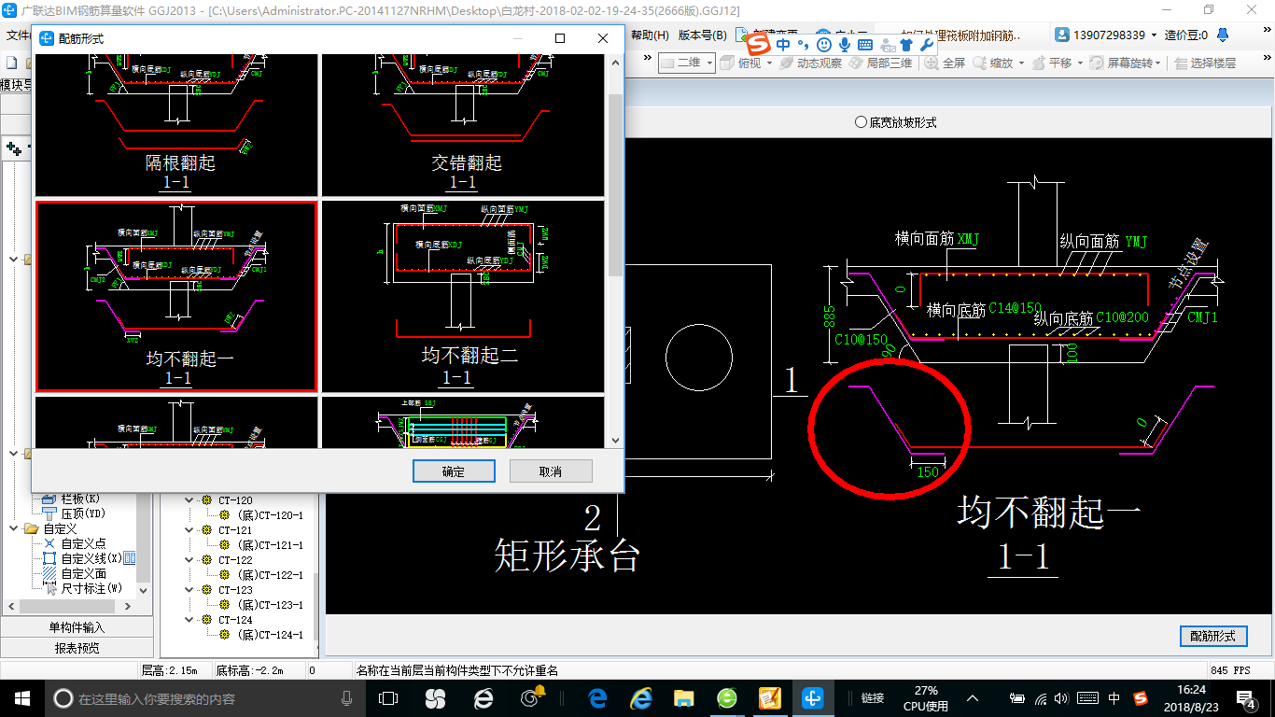Cancel the 配筋形式 dialog with 取消
Viewport: 1275px width, 717px height.
pos(551,471)
